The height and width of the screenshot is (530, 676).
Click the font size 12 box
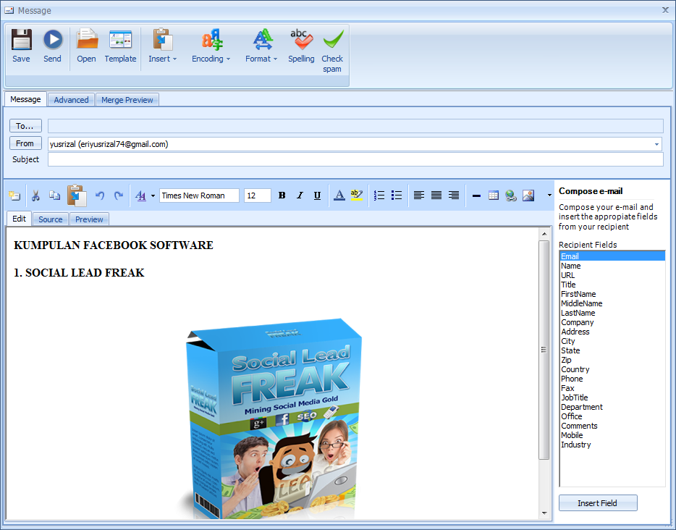pos(258,195)
